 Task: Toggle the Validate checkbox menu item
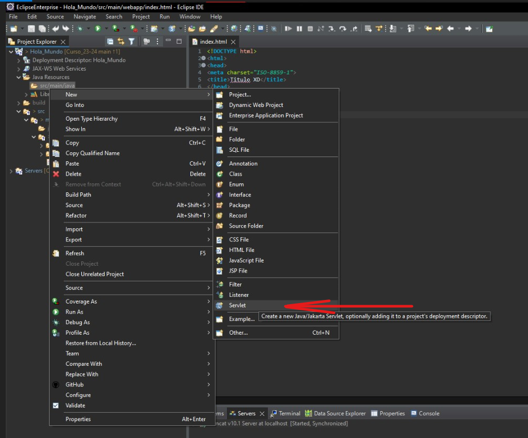tap(56, 405)
